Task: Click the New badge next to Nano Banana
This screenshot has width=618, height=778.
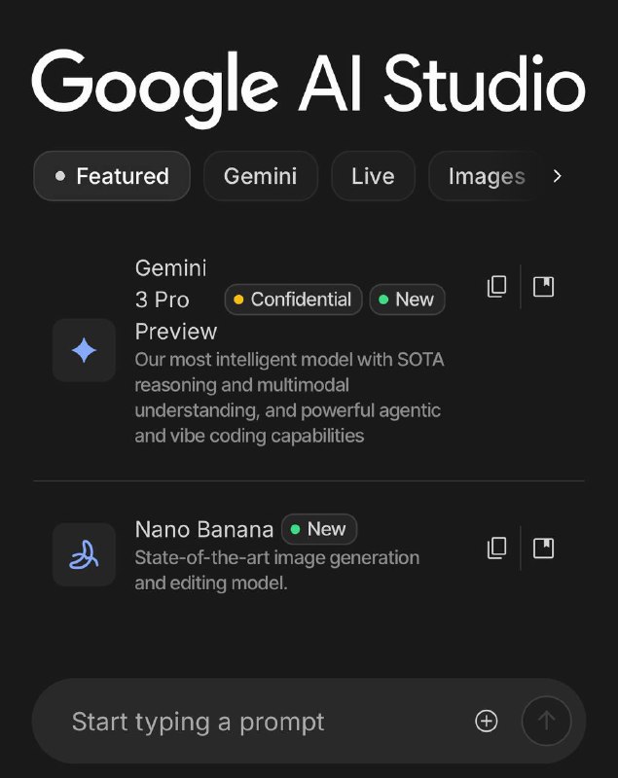Action: click(x=319, y=529)
